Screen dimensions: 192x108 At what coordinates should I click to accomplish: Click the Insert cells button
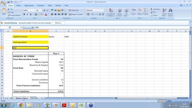click(x=133, y=12)
